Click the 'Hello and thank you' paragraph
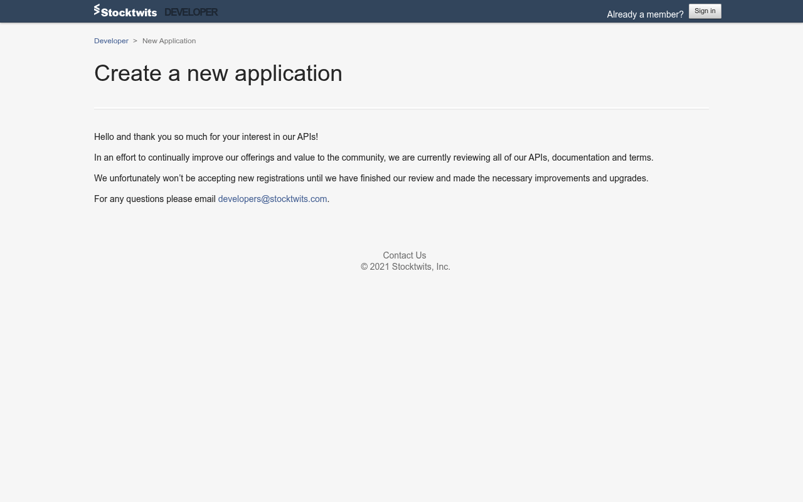803x502 pixels. 206,137
